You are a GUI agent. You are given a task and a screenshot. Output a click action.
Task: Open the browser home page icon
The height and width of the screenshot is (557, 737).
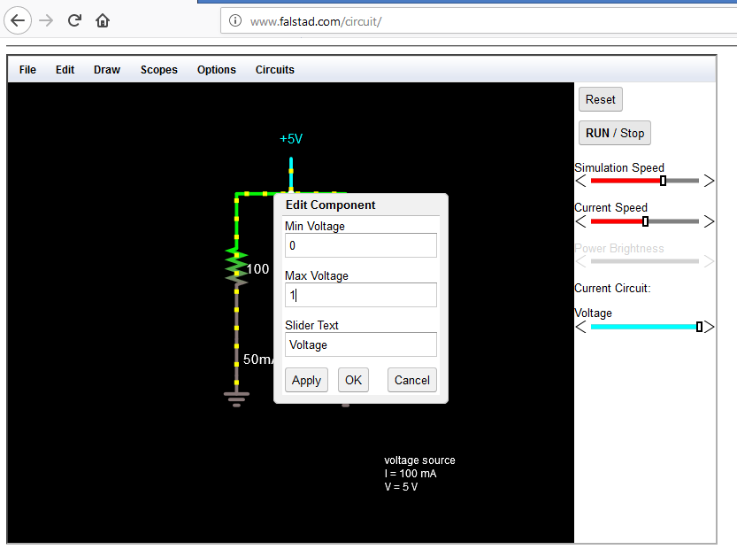pos(103,20)
